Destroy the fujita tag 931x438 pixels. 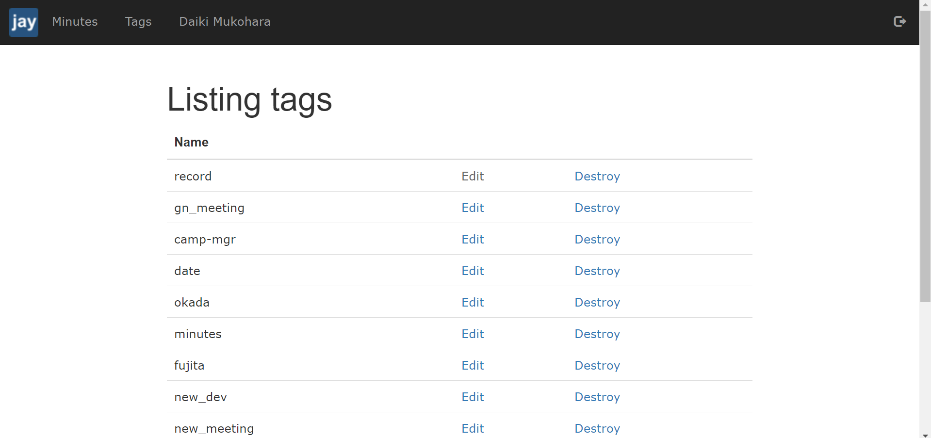point(597,366)
